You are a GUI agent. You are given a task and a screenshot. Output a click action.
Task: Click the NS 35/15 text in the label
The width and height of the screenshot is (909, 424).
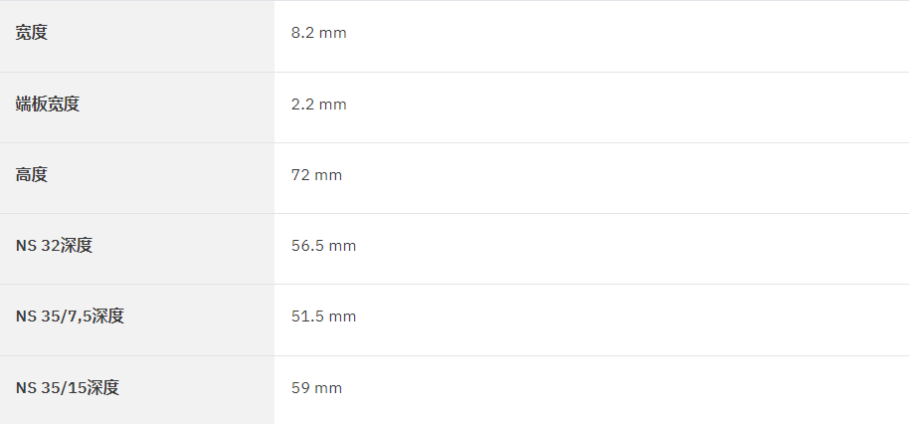click(x=51, y=388)
